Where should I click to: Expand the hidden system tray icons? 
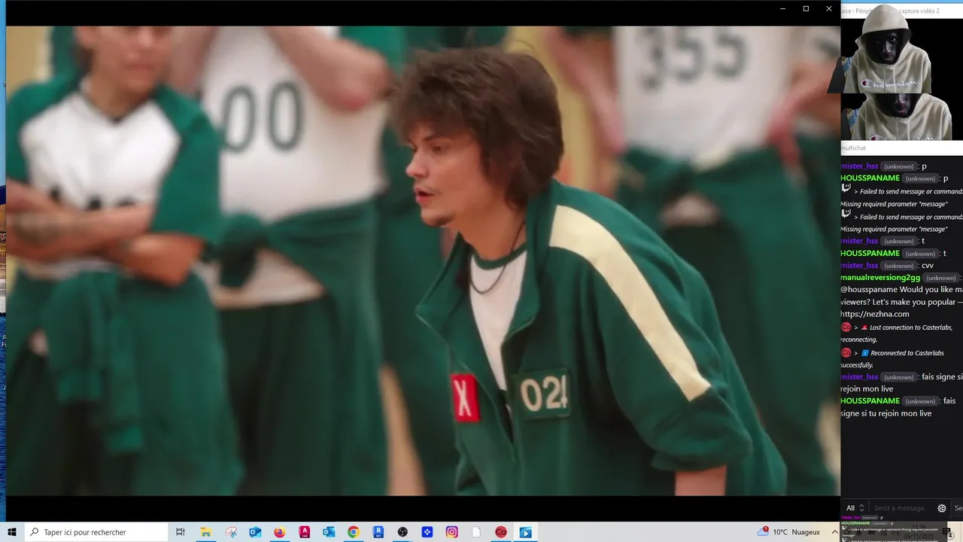point(834,532)
